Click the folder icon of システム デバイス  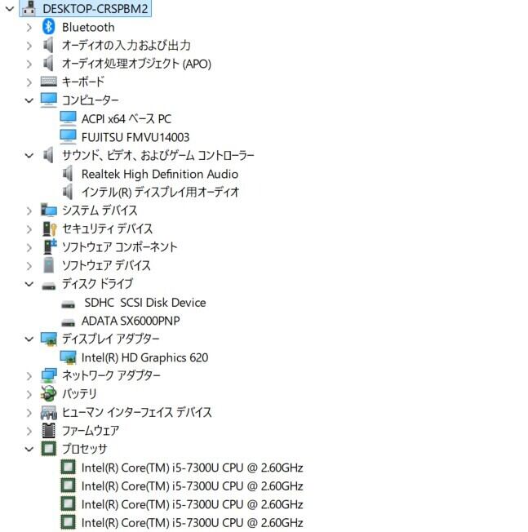[x=48, y=210]
